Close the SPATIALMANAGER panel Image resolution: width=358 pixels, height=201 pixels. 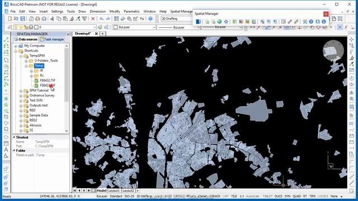pyautogui.click(x=68, y=34)
